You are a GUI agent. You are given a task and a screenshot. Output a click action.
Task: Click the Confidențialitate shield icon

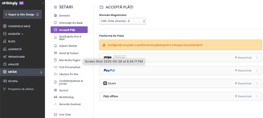[x=55, y=82]
